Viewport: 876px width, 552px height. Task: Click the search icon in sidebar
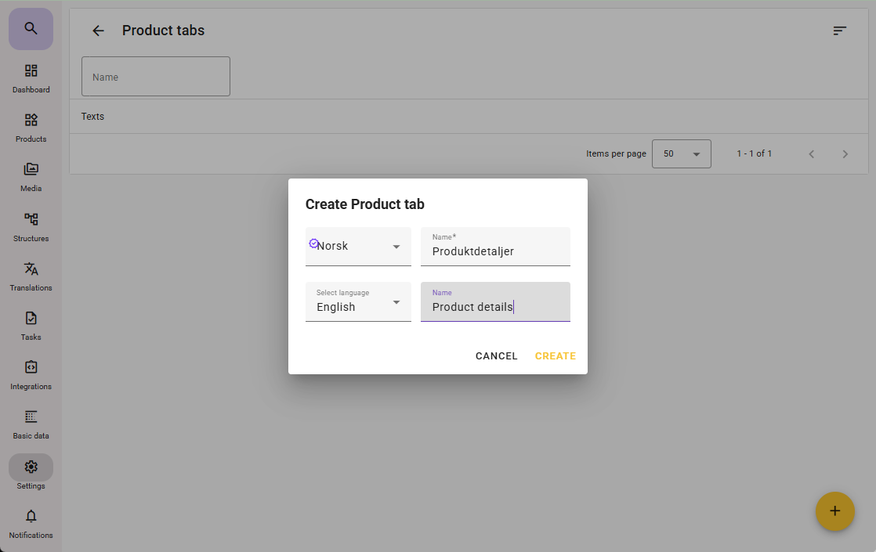pos(31,29)
